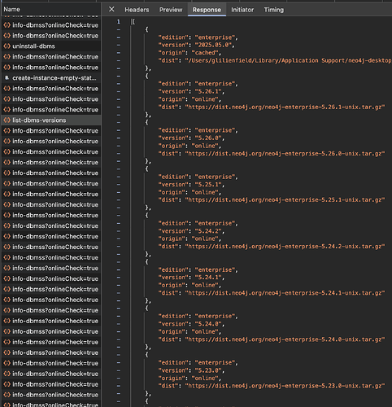Click version value "5.24.2"
The image size is (392, 407).
click(x=208, y=231)
